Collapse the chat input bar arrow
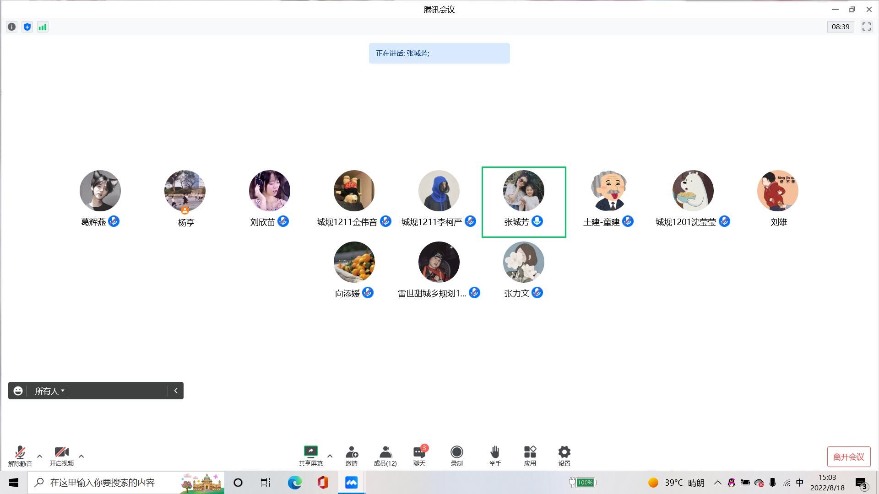Screen dimensions: 879x494 pyautogui.click(x=176, y=391)
